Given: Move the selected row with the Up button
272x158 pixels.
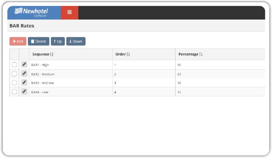Looking at the screenshot, I should pyautogui.click(x=58, y=41).
